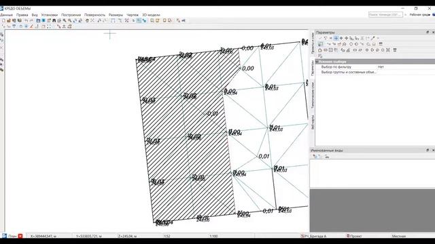Open the Данные menu
Image resolution: width=435 pixels, height=244 pixels.
[6, 15]
